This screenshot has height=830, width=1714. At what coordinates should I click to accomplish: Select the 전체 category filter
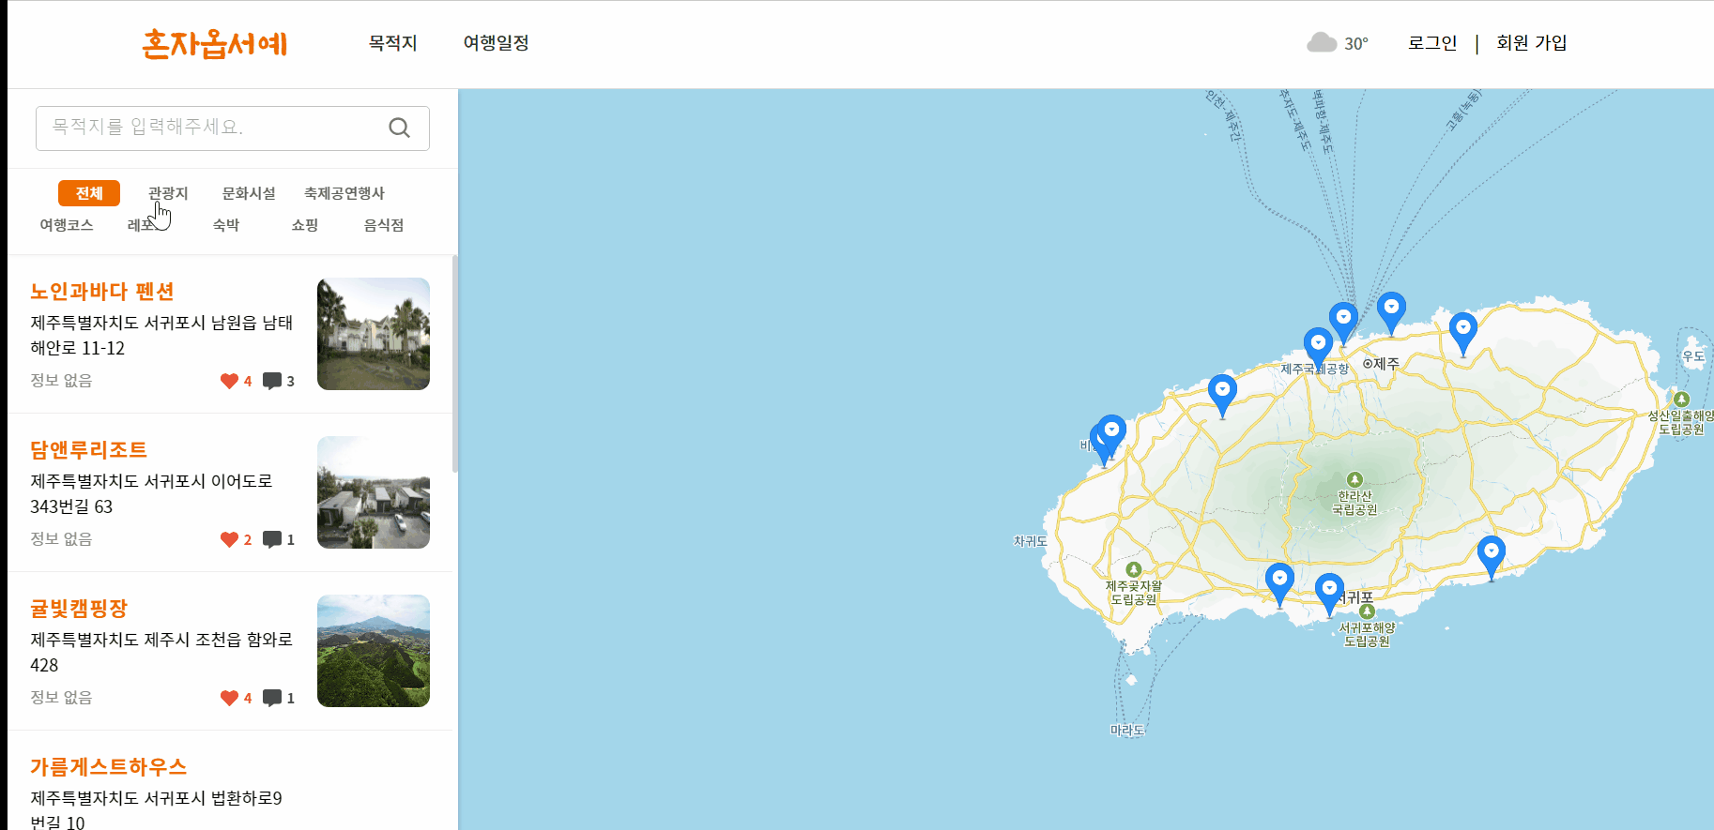(89, 193)
